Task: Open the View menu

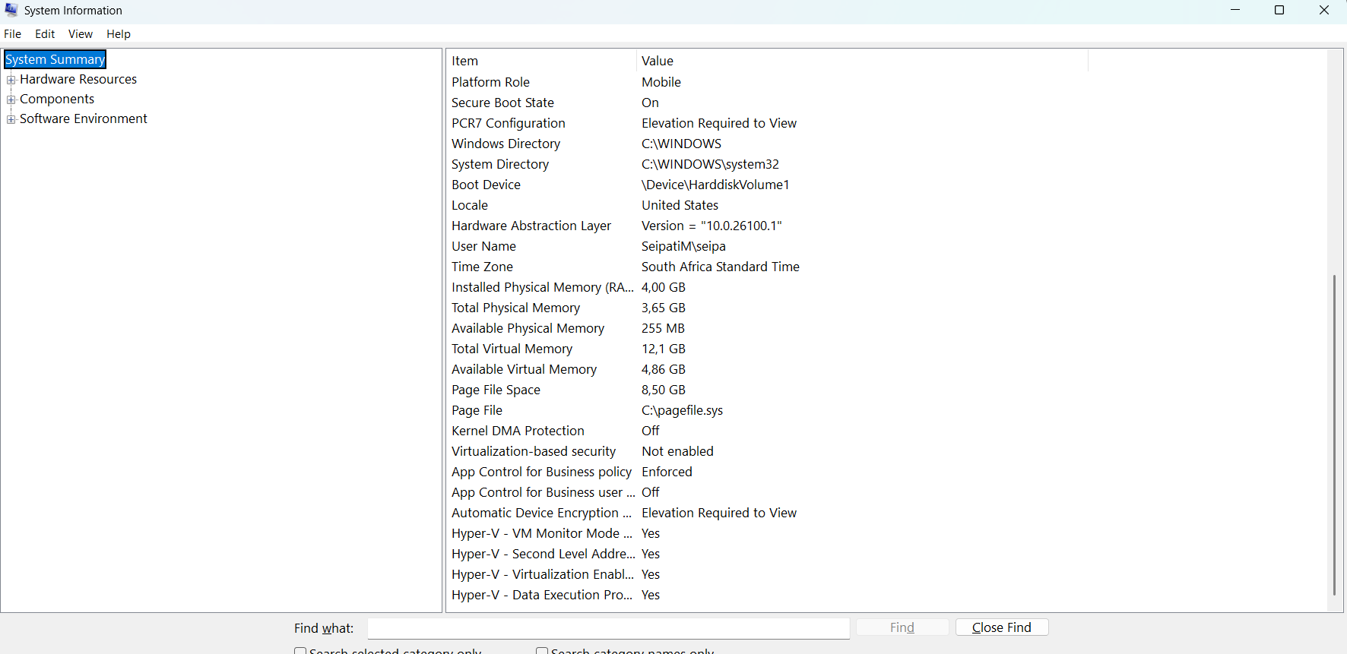Action: pyautogui.click(x=81, y=34)
